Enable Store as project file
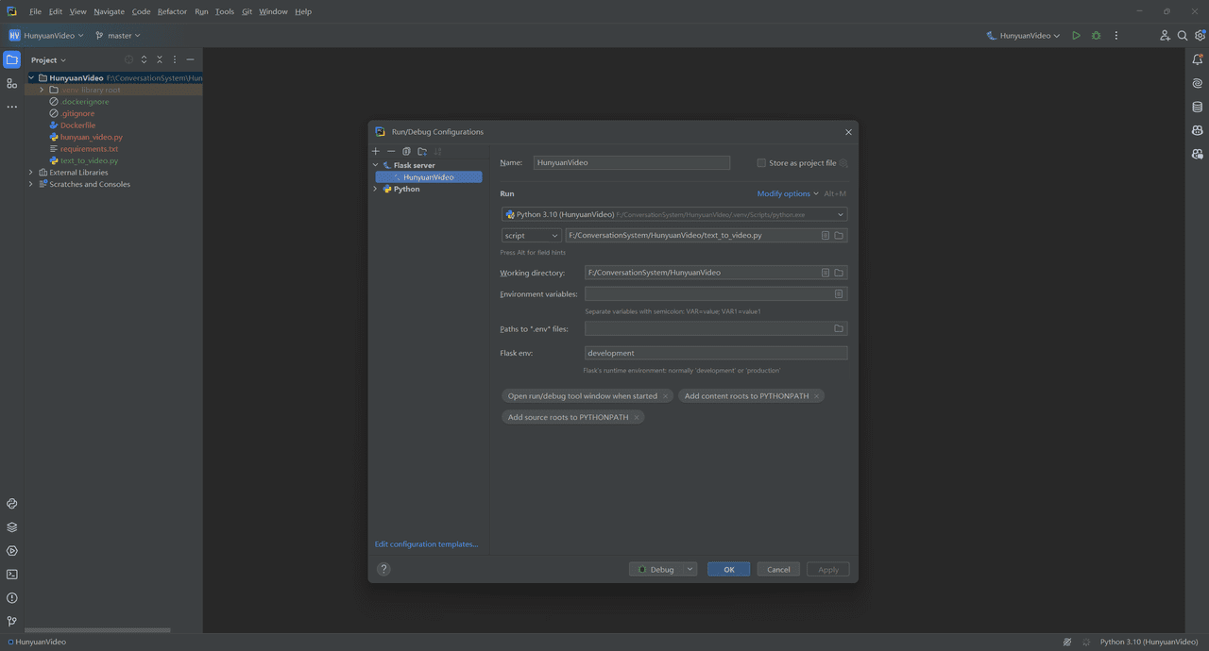 click(761, 162)
